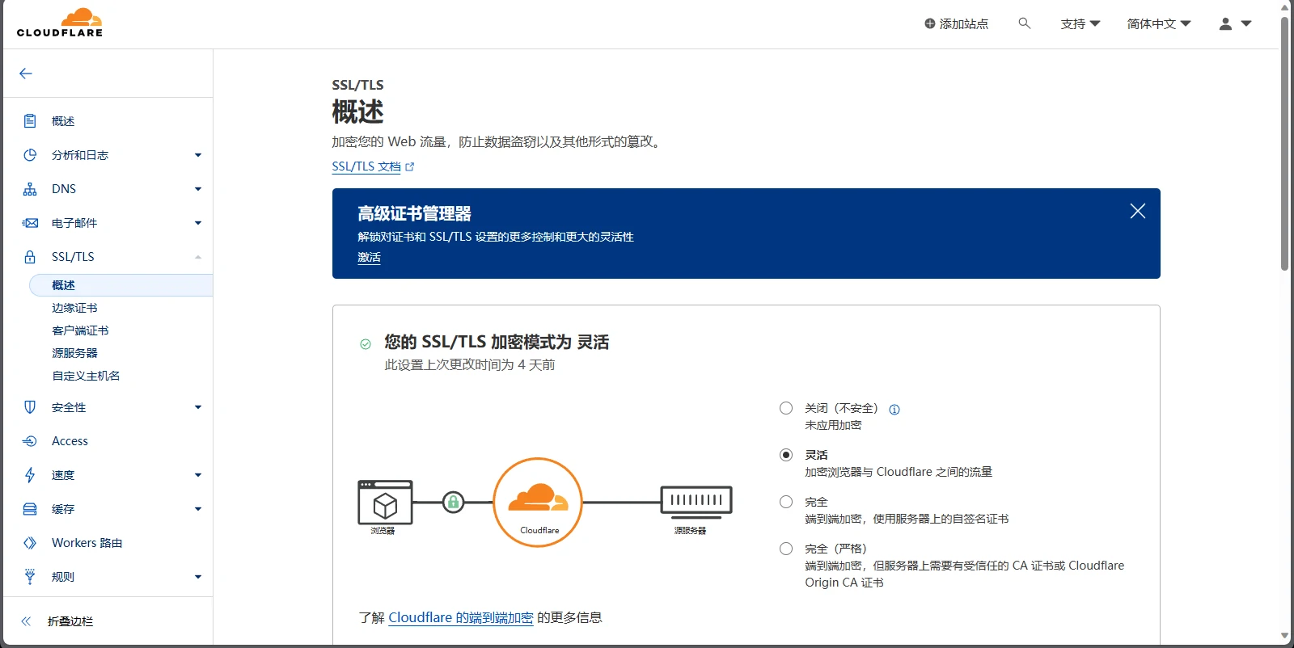This screenshot has width=1294, height=648.
Task: Click the 分析和日志 pie chart icon
Action: pos(30,155)
